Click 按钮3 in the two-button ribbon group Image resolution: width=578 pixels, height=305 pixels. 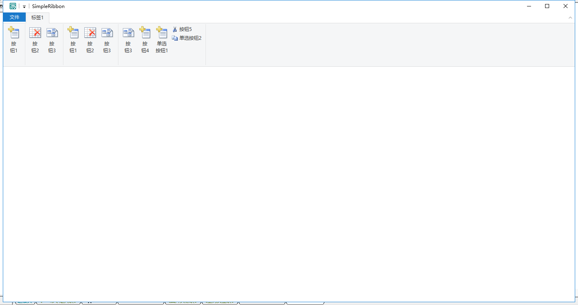(52, 40)
